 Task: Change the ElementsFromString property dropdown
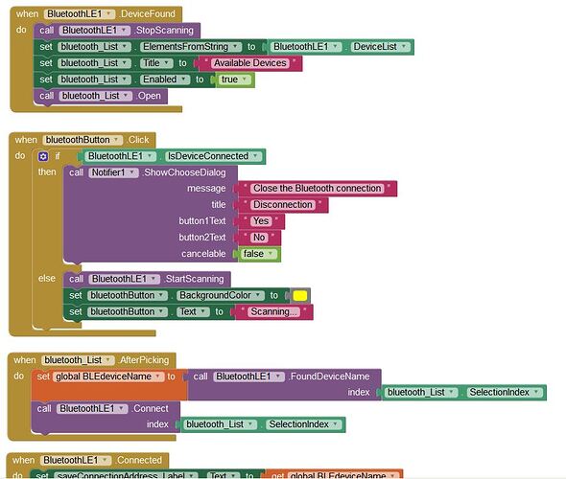click(191, 47)
